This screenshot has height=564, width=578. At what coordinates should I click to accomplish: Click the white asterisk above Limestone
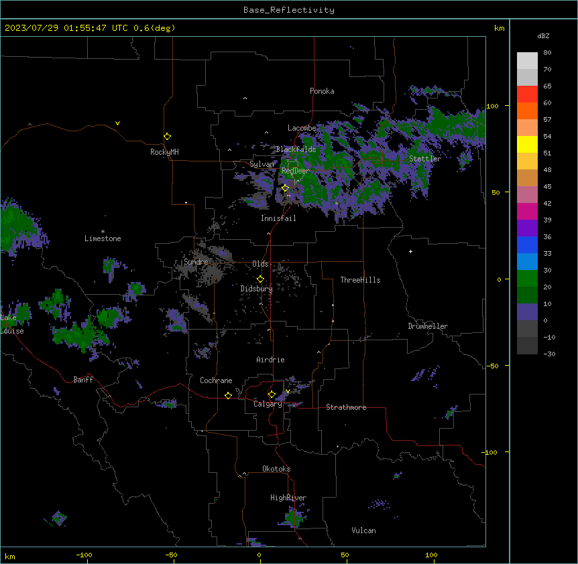pyautogui.click(x=103, y=232)
